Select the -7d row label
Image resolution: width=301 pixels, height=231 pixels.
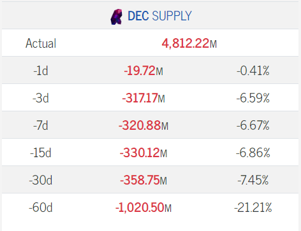click(41, 125)
